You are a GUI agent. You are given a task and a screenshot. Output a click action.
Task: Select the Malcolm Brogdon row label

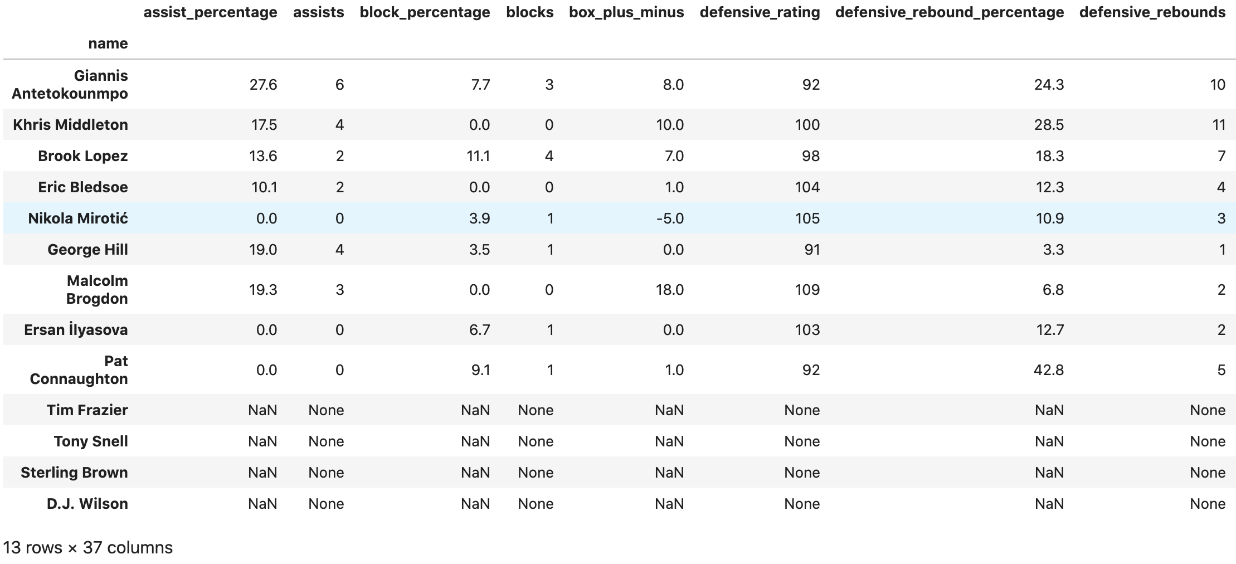coord(97,290)
